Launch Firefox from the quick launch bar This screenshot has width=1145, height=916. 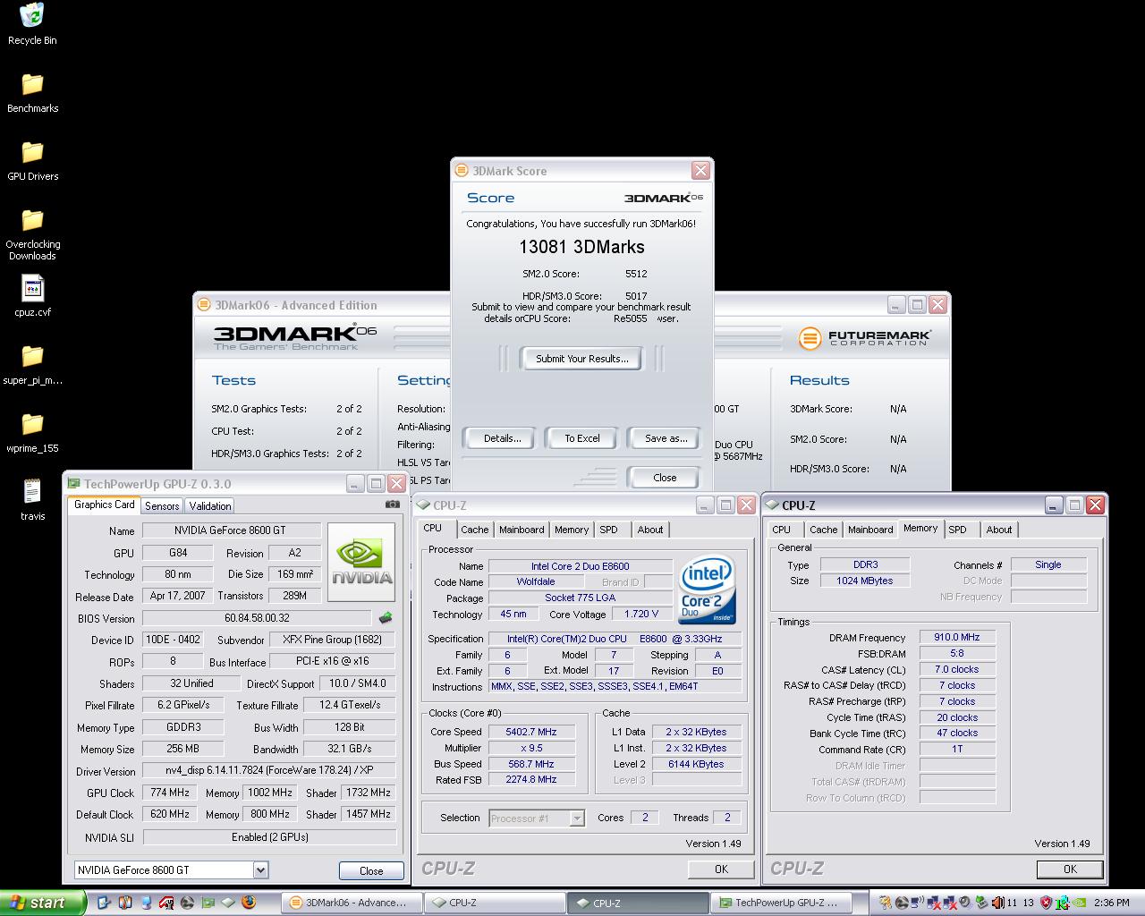pos(249,903)
